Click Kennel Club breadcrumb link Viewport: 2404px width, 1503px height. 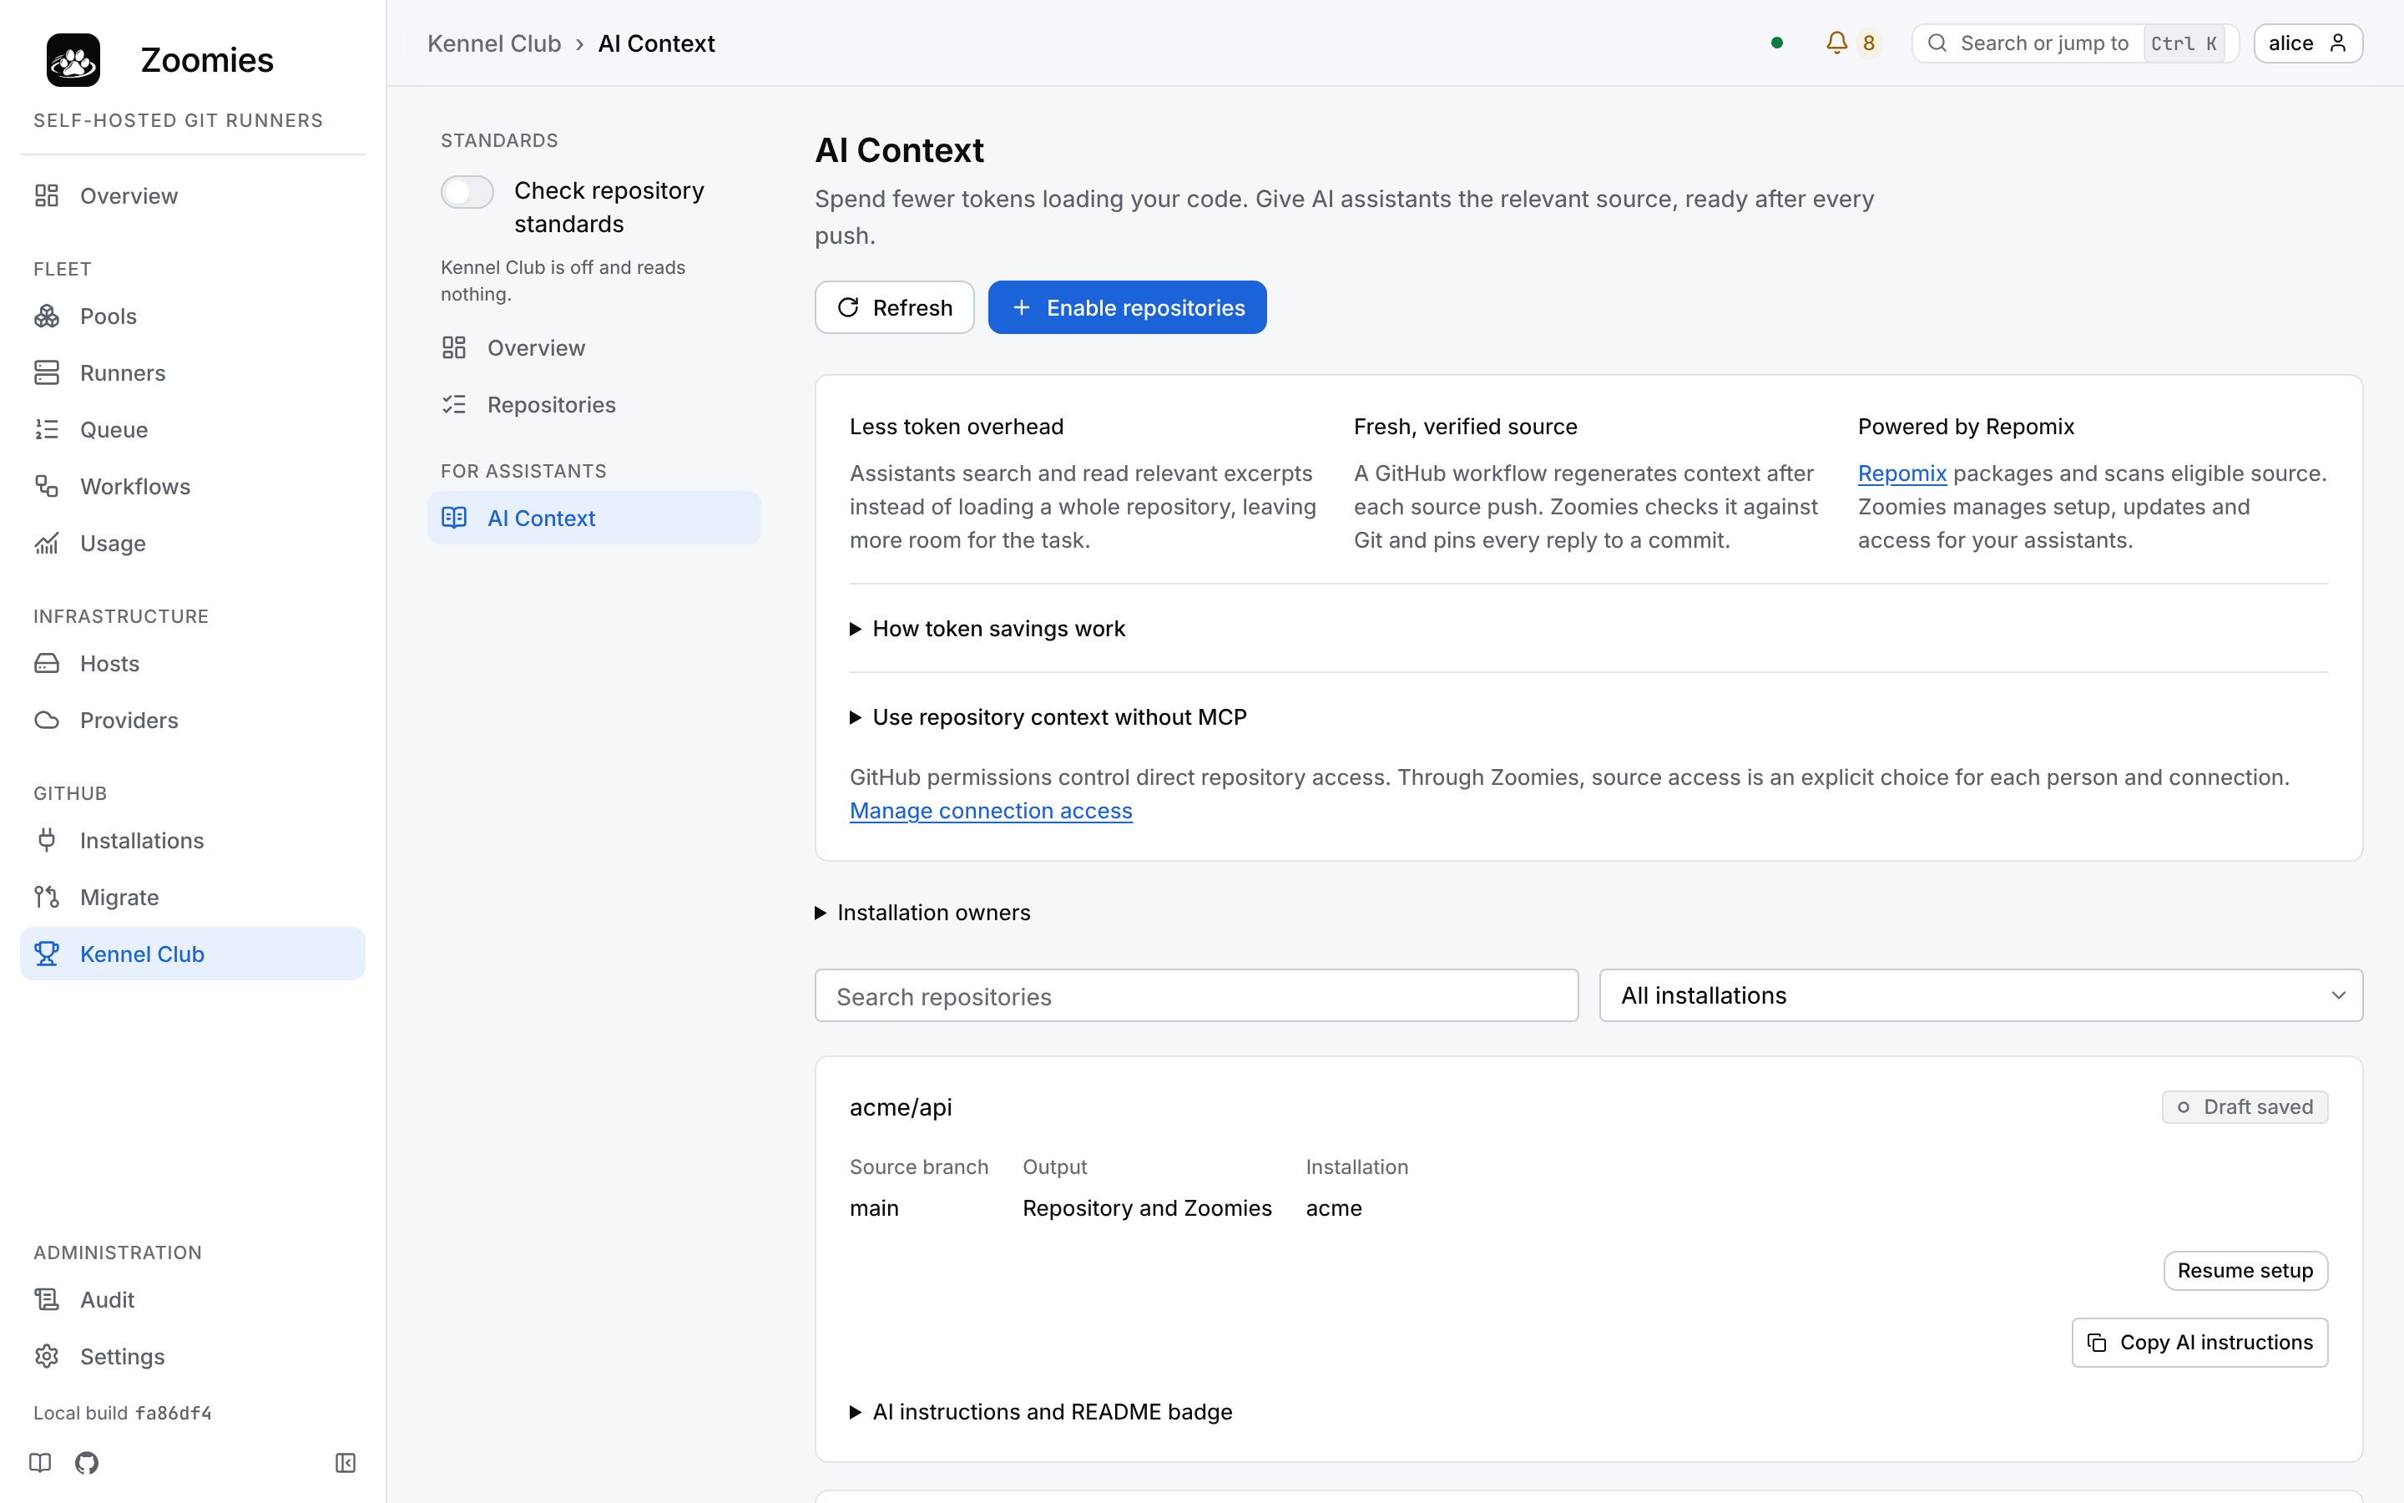pos(493,43)
